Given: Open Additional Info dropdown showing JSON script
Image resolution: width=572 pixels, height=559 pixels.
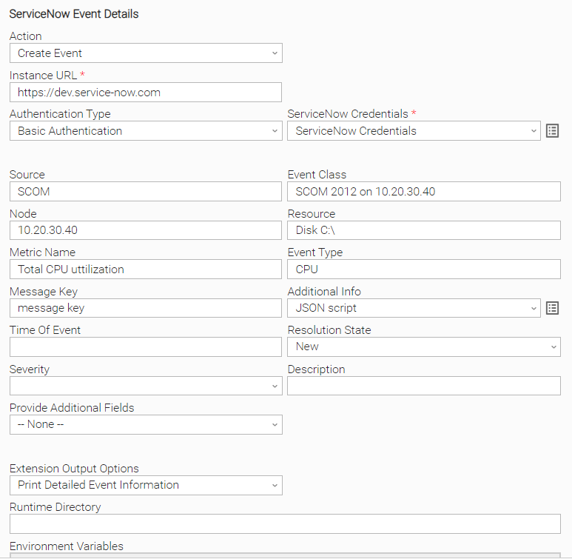Looking at the screenshot, I should 414,308.
